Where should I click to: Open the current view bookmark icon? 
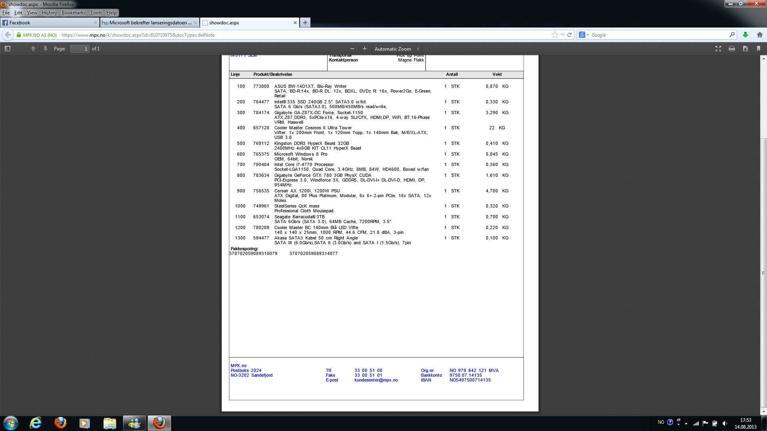pos(759,49)
